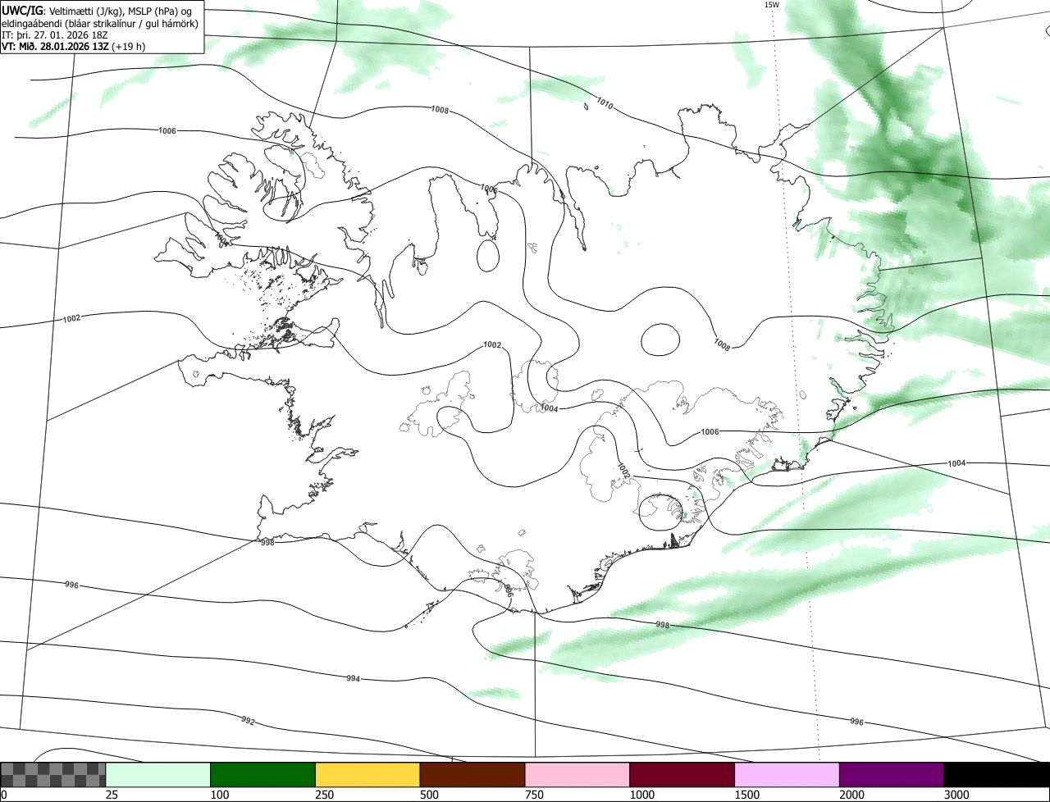Click the "1010" isobar label
The image size is (1050, 802).
tap(605, 104)
